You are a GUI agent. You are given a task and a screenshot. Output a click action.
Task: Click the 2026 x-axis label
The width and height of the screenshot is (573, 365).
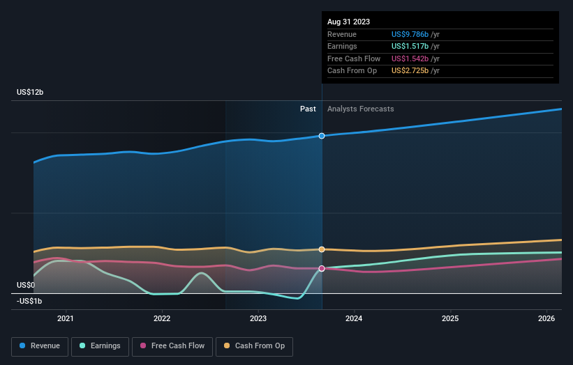tap(546, 319)
